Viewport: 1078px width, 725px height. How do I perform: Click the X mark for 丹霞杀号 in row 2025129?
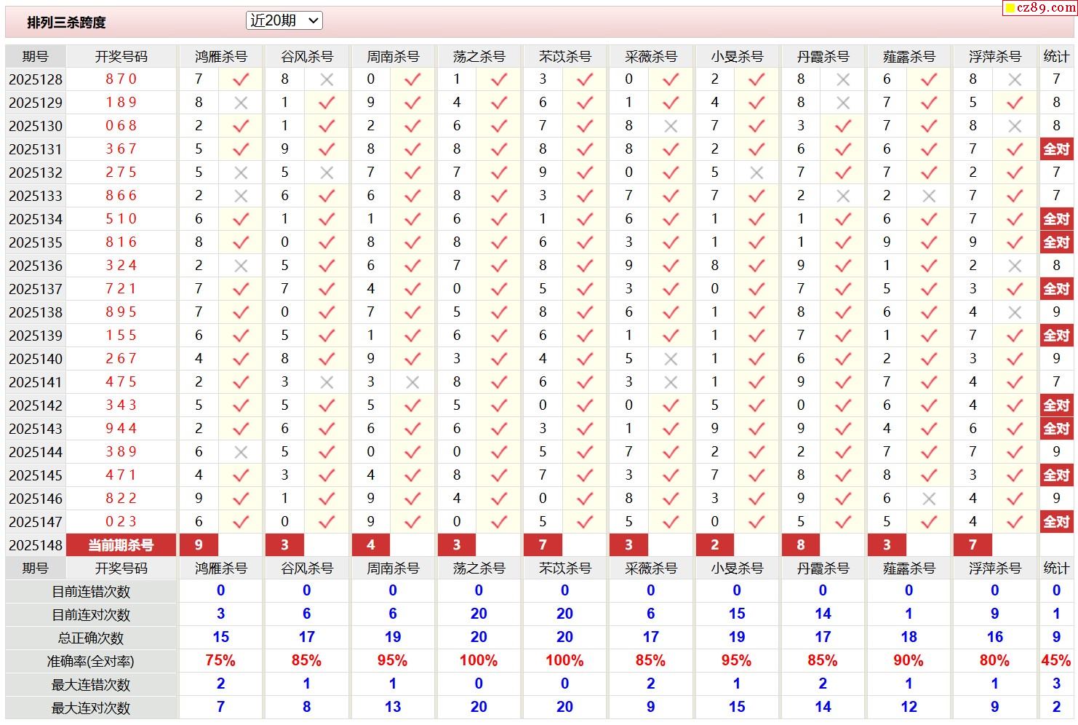(x=843, y=103)
